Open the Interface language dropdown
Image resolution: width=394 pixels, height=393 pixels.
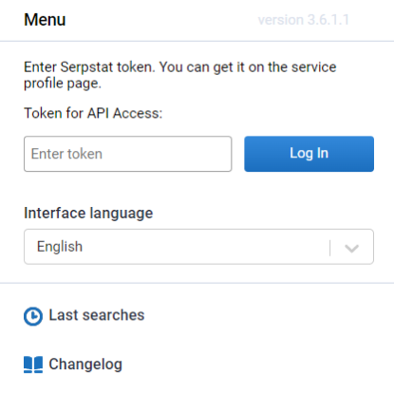pos(198,247)
